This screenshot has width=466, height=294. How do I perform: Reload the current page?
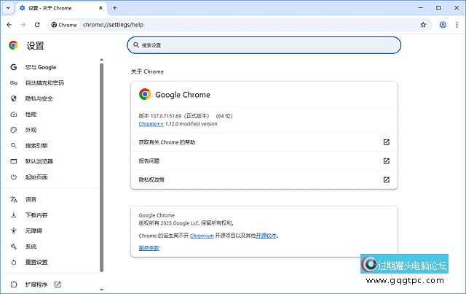(x=37, y=25)
